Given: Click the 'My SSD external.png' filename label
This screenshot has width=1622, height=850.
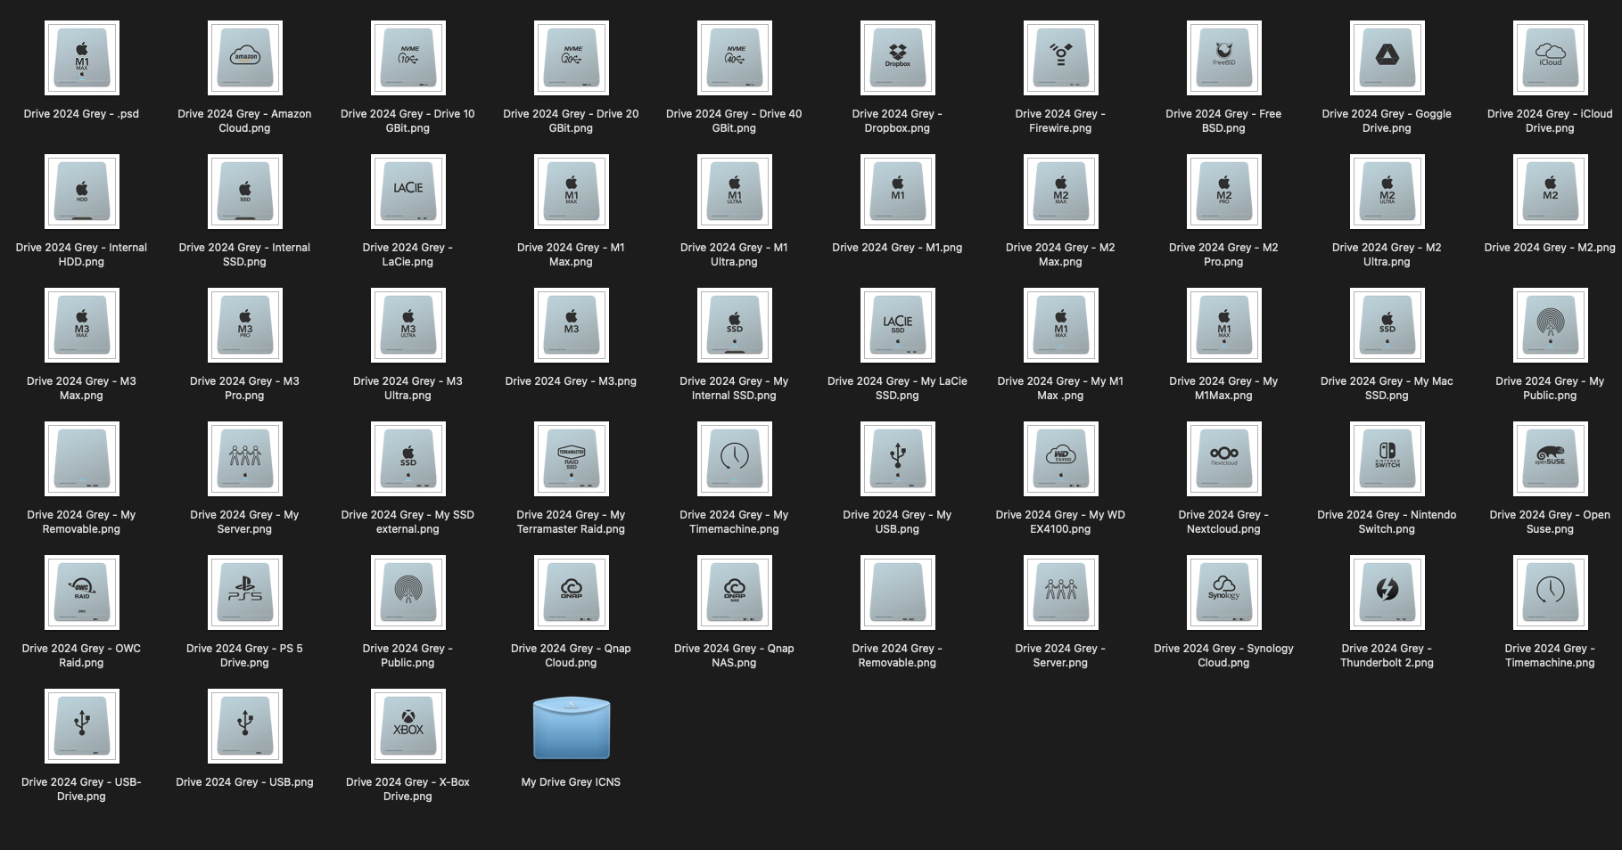Looking at the screenshot, I should (x=408, y=522).
